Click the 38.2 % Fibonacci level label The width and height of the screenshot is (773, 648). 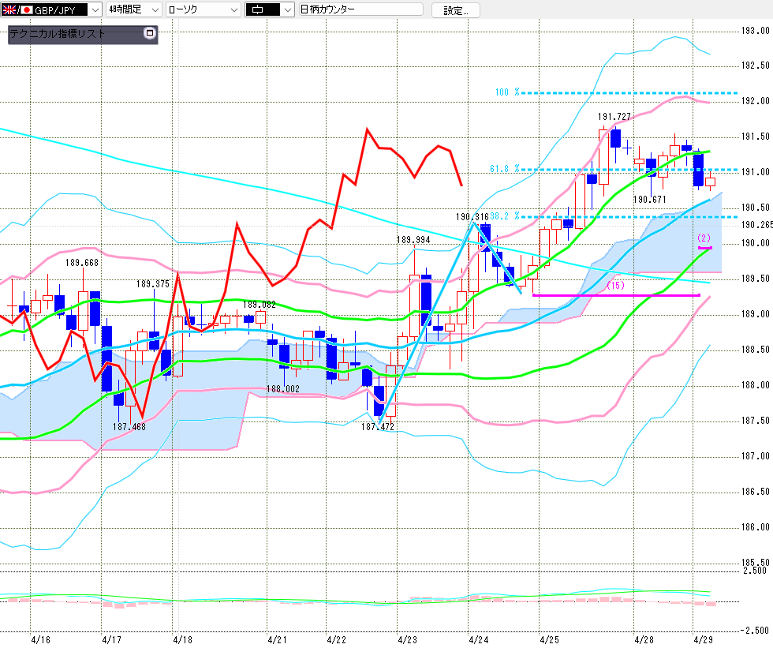coord(505,216)
